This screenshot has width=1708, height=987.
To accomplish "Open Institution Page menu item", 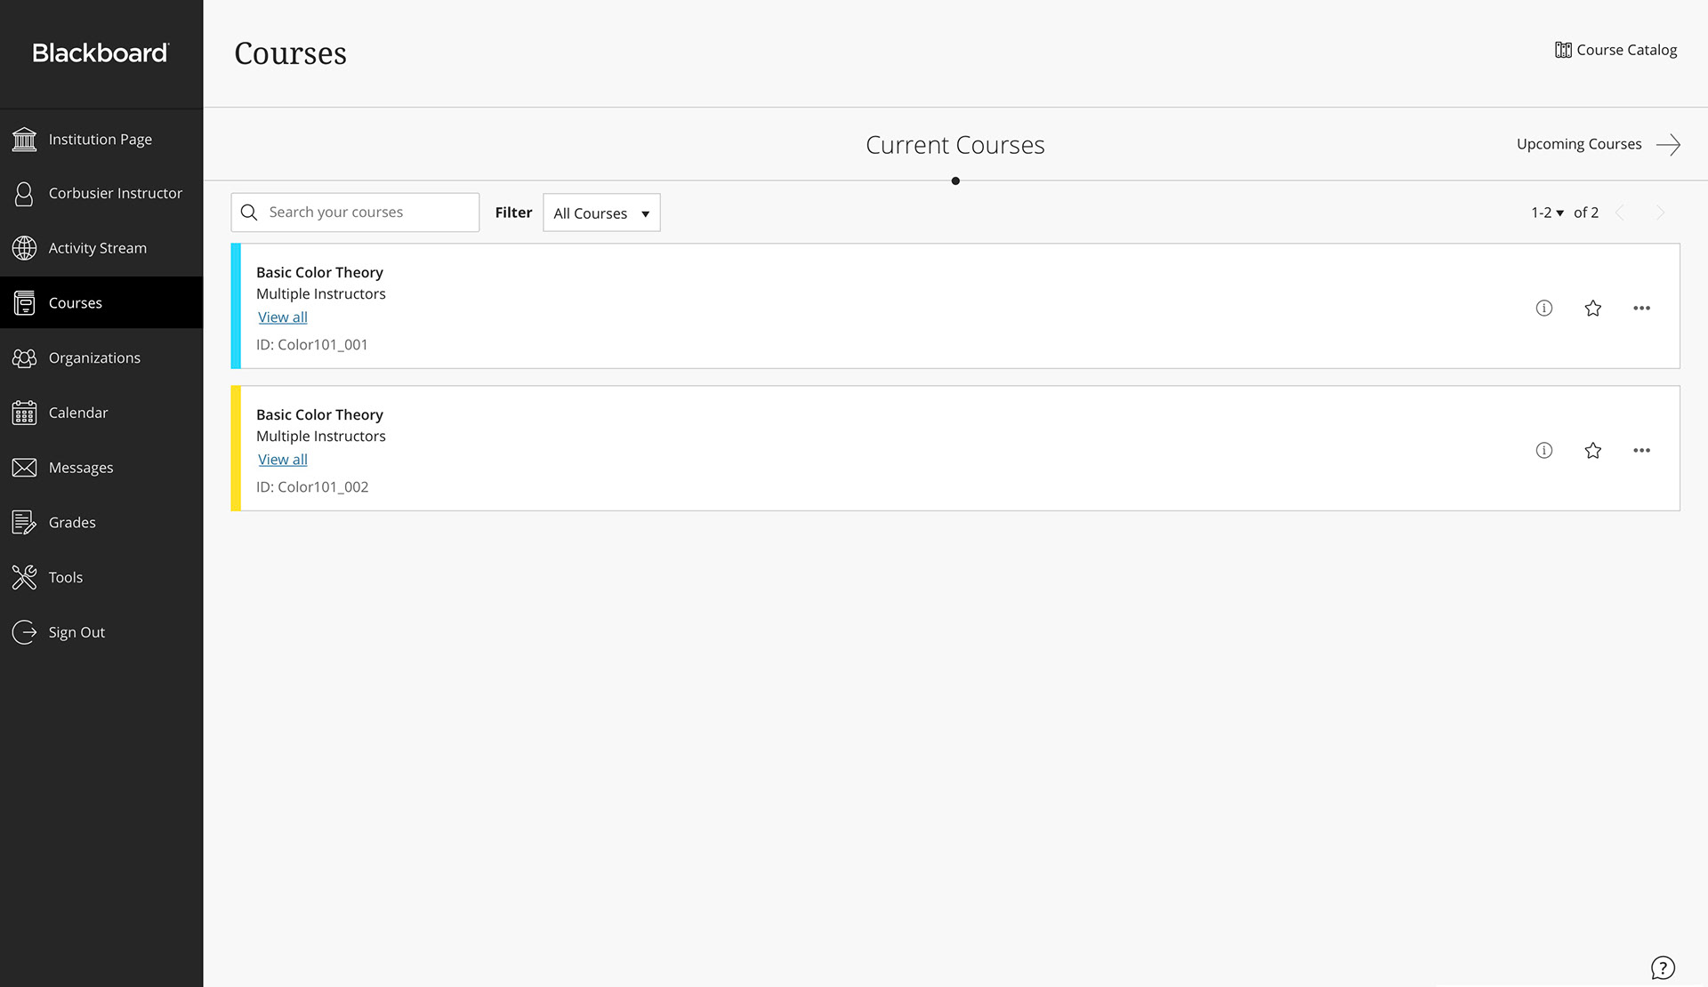I will (x=101, y=140).
